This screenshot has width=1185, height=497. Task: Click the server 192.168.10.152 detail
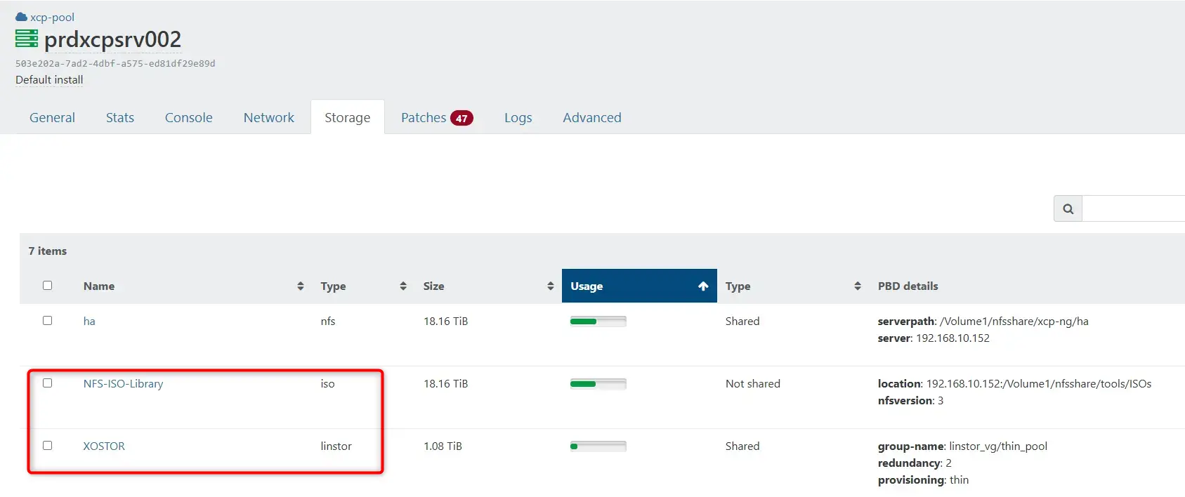[x=934, y=338]
